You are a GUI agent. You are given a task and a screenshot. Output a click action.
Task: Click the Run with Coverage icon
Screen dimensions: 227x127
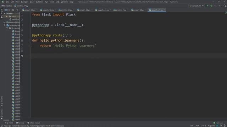216,6
